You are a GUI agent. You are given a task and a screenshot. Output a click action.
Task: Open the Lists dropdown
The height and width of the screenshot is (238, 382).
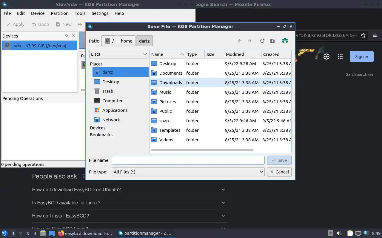(119, 54)
